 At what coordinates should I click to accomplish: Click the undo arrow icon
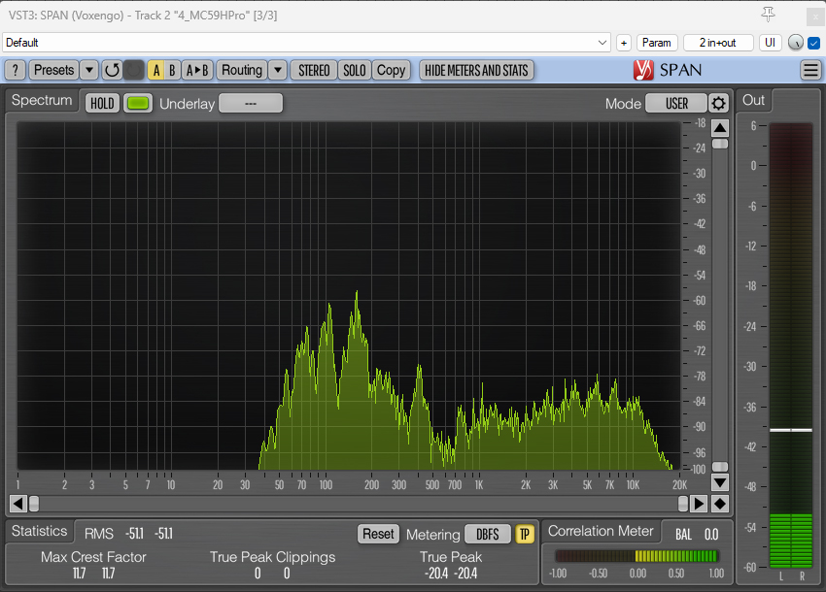[x=112, y=70]
